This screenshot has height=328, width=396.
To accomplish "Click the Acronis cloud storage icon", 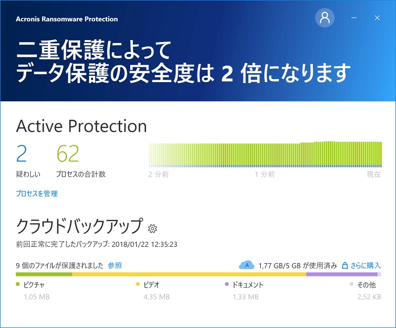I will tap(247, 265).
